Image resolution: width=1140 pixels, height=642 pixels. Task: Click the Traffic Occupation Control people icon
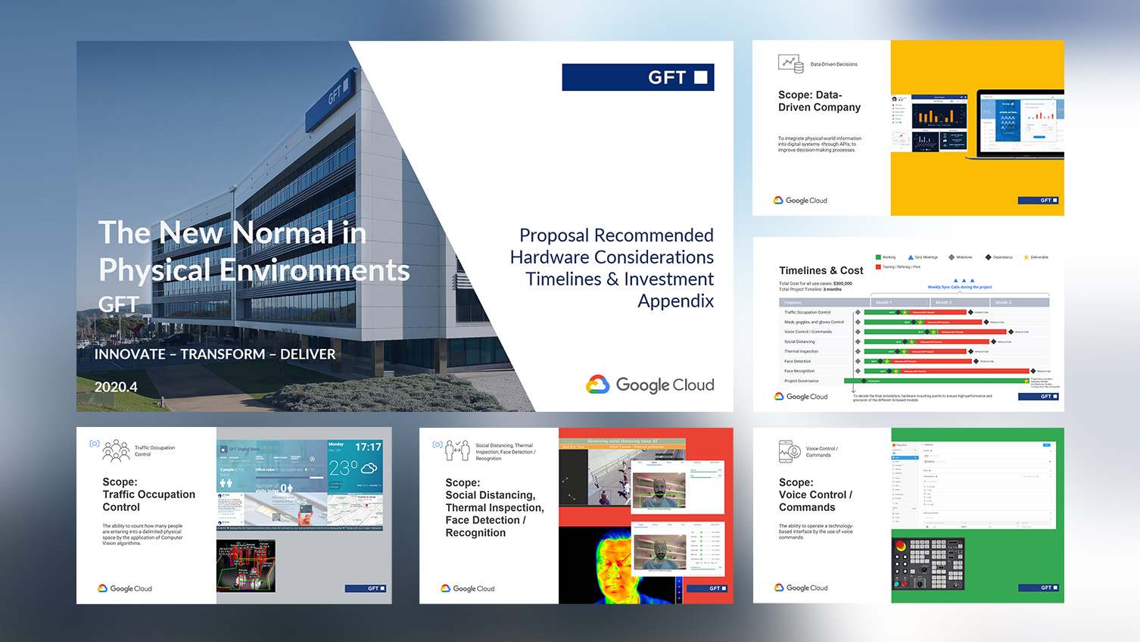[x=116, y=450]
